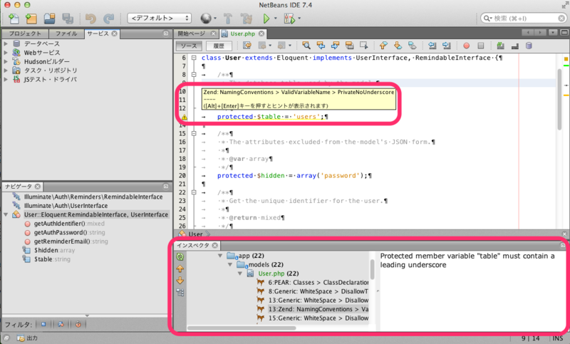Expand the JSテスト・ドライバ node

[x=6, y=79]
